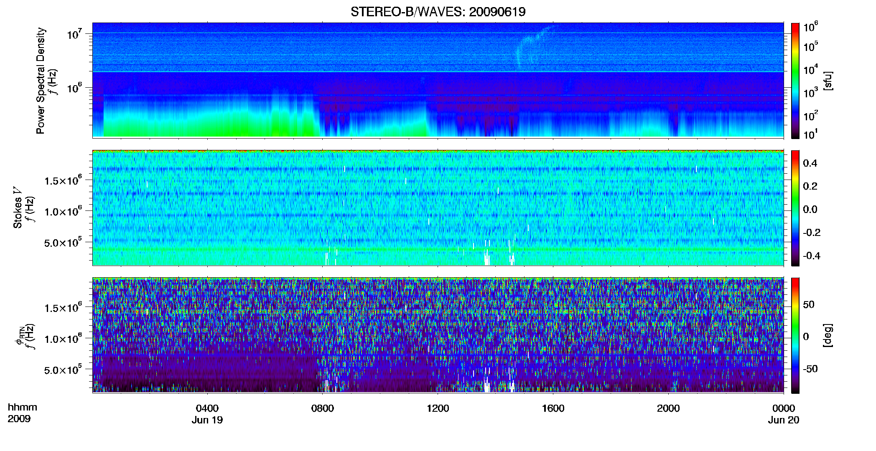
Task: Click the 0400 time tick label
Action: (207, 408)
